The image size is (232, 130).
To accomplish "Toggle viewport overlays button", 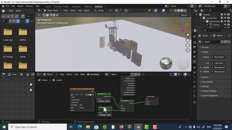I will point(163,10).
